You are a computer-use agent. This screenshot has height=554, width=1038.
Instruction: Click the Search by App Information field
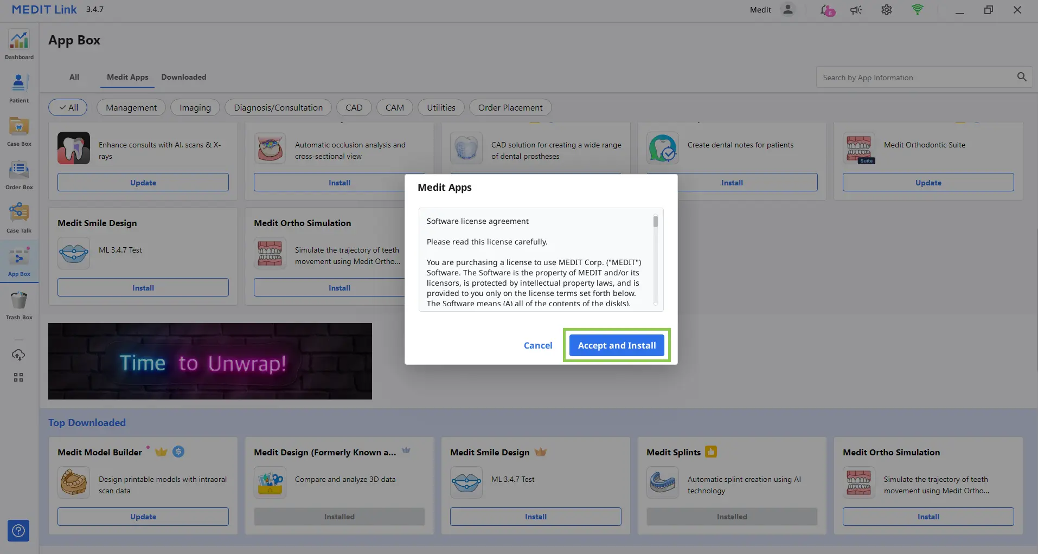917,78
